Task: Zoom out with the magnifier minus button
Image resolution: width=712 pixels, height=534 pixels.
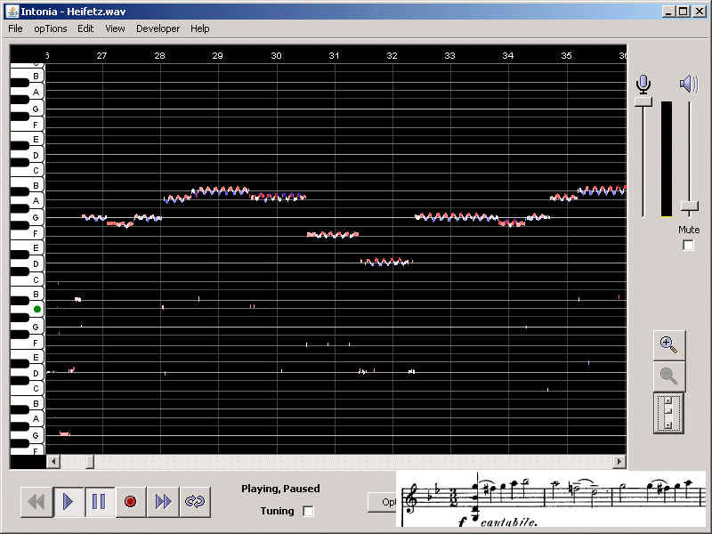Action: (x=669, y=376)
